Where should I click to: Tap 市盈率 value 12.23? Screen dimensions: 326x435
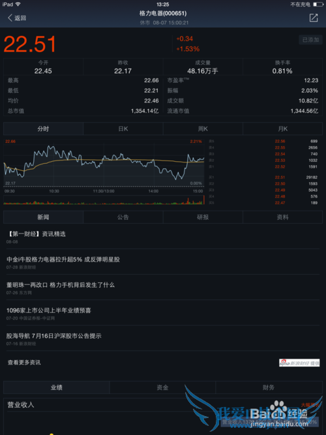click(x=311, y=80)
